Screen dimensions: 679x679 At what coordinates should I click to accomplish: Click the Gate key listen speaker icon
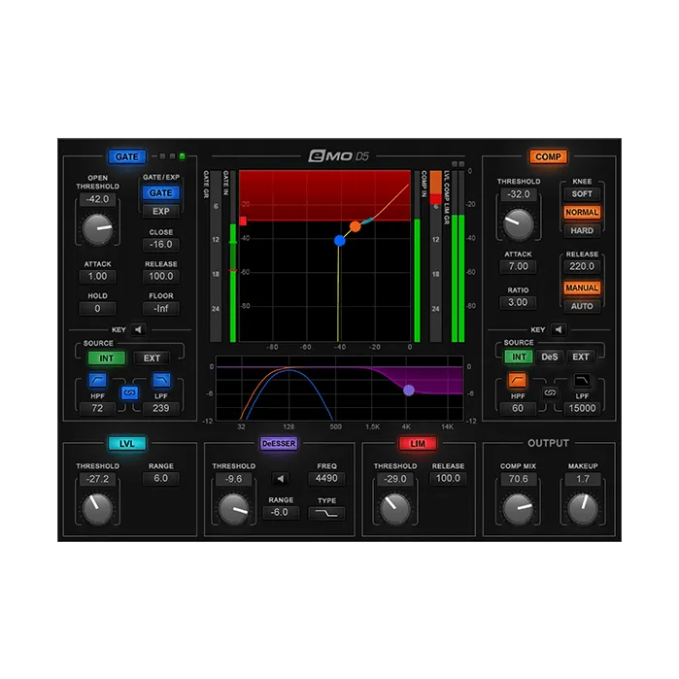pyautogui.click(x=138, y=329)
